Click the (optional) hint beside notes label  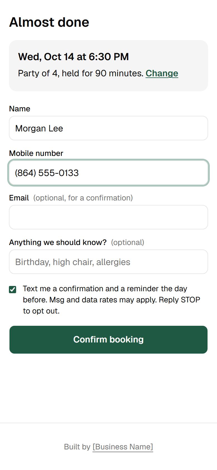coord(128,242)
